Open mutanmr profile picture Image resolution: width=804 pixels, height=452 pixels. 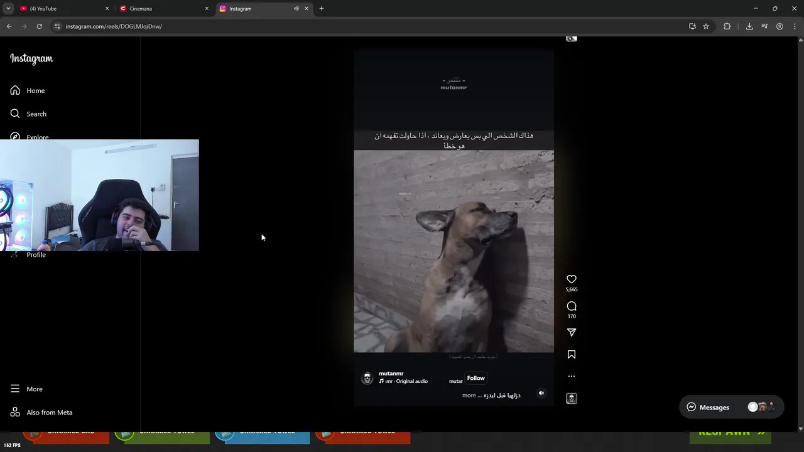click(367, 378)
